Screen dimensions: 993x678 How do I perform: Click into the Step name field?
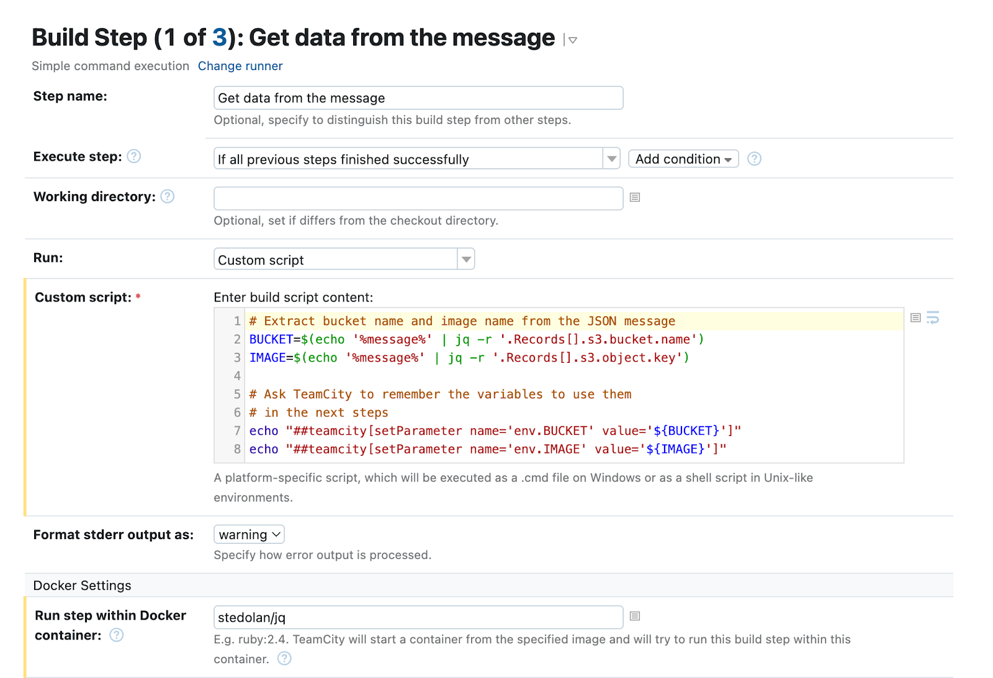[418, 98]
